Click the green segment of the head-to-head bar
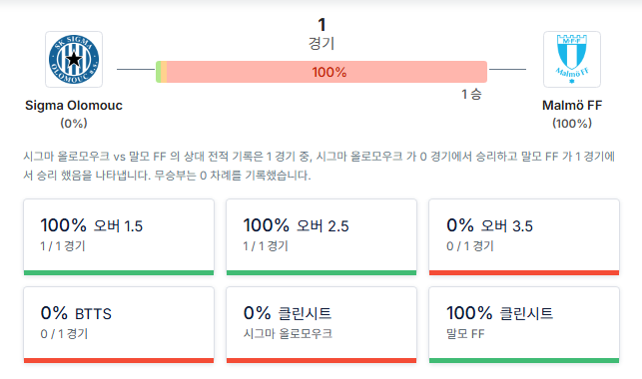 pyautogui.click(x=158, y=72)
